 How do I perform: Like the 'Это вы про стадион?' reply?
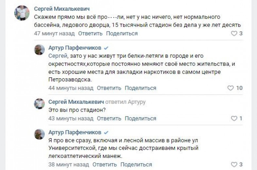[234, 118]
